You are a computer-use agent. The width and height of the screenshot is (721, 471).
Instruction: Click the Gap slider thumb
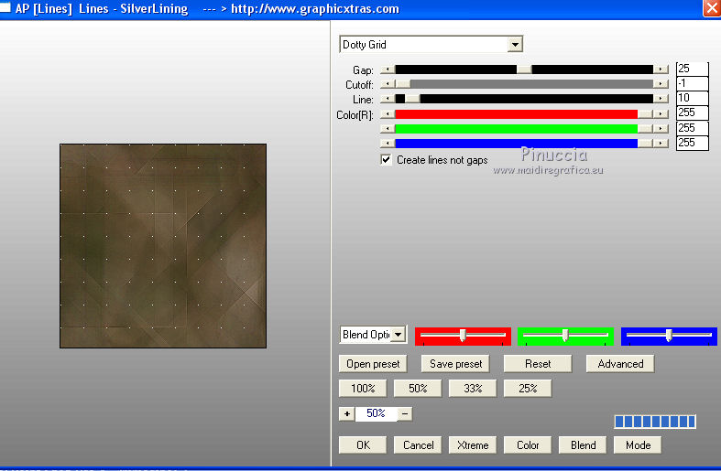tap(524, 70)
